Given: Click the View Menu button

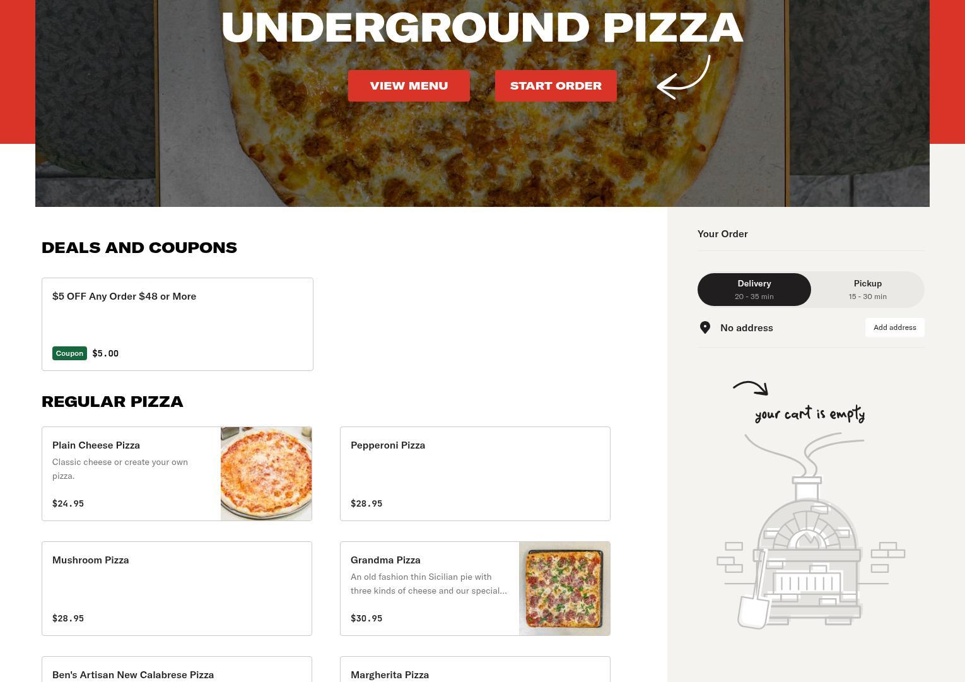Looking at the screenshot, I should click(x=409, y=86).
